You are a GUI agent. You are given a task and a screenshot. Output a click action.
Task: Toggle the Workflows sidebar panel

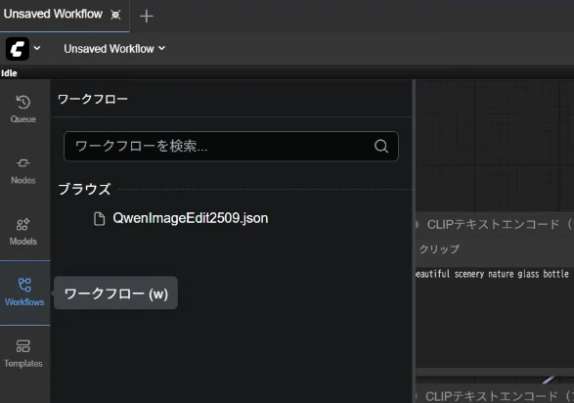tap(24, 292)
